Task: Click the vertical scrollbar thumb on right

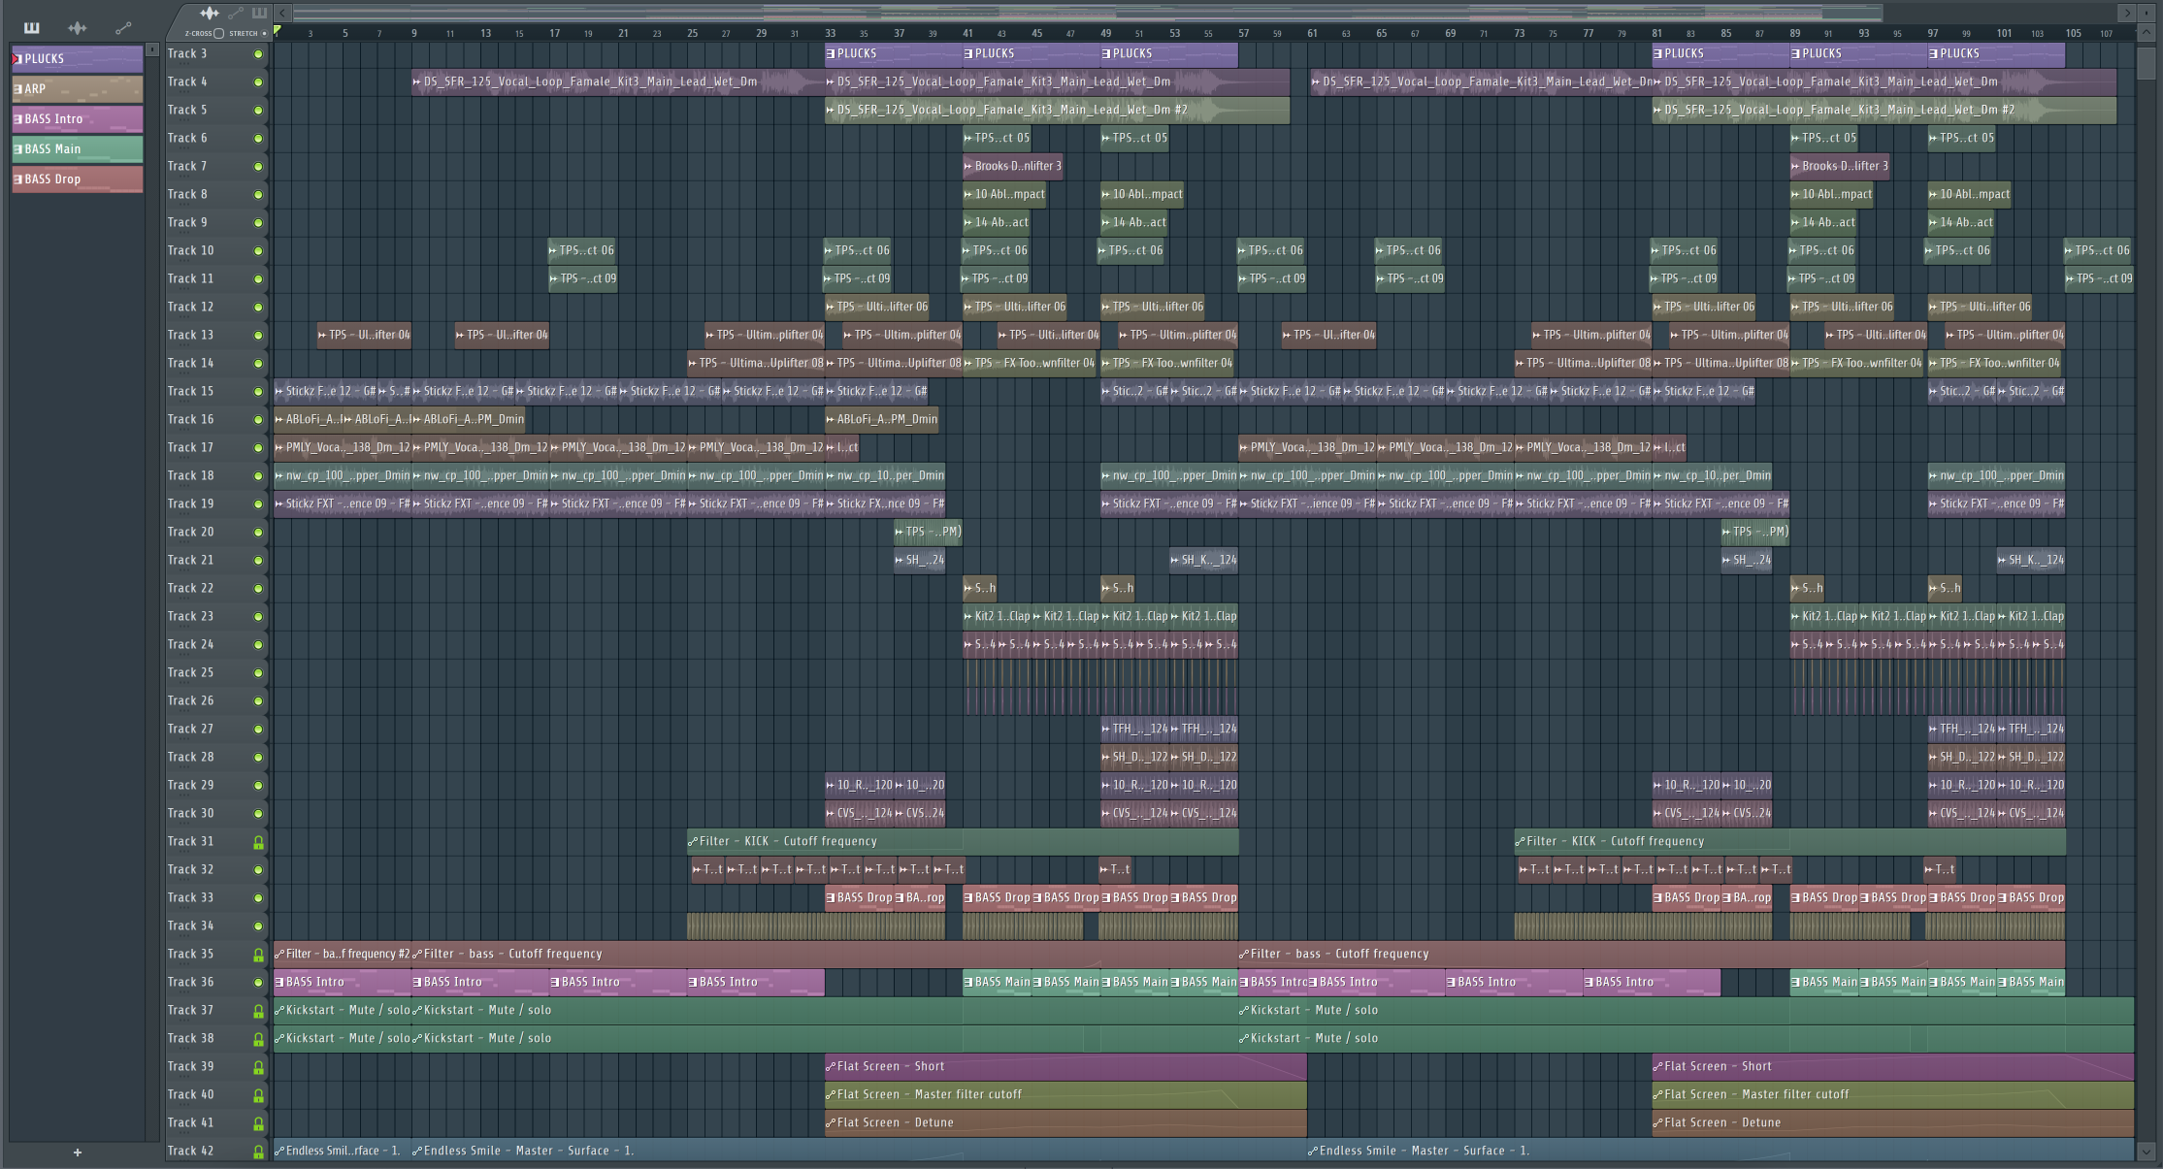Action: click(x=2146, y=63)
